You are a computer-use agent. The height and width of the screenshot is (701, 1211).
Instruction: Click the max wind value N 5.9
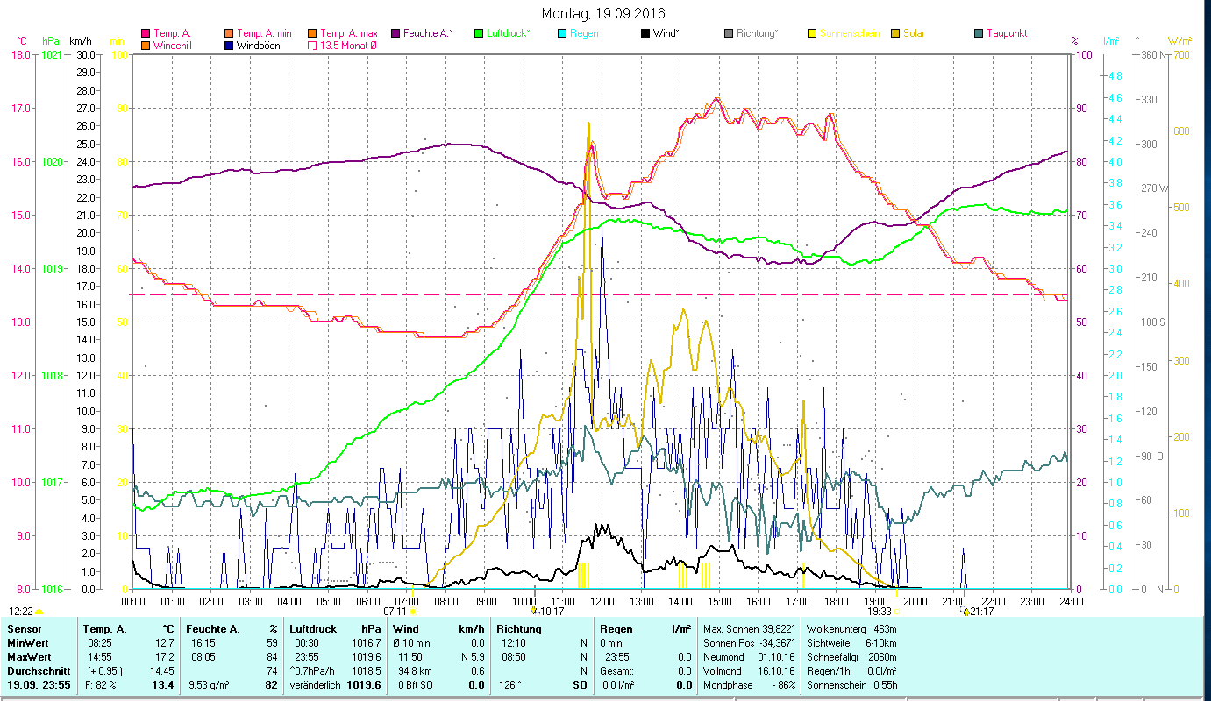pyautogui.click(x=471, y=656)
